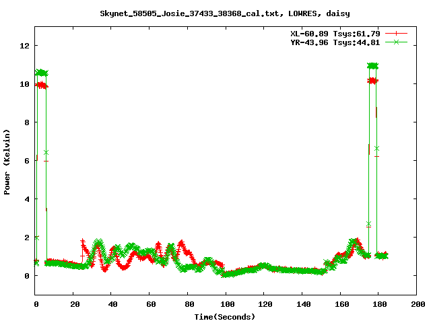The image size is (431, 323).
Task: Click the green YR legend line sample
Action: [396, 42]
